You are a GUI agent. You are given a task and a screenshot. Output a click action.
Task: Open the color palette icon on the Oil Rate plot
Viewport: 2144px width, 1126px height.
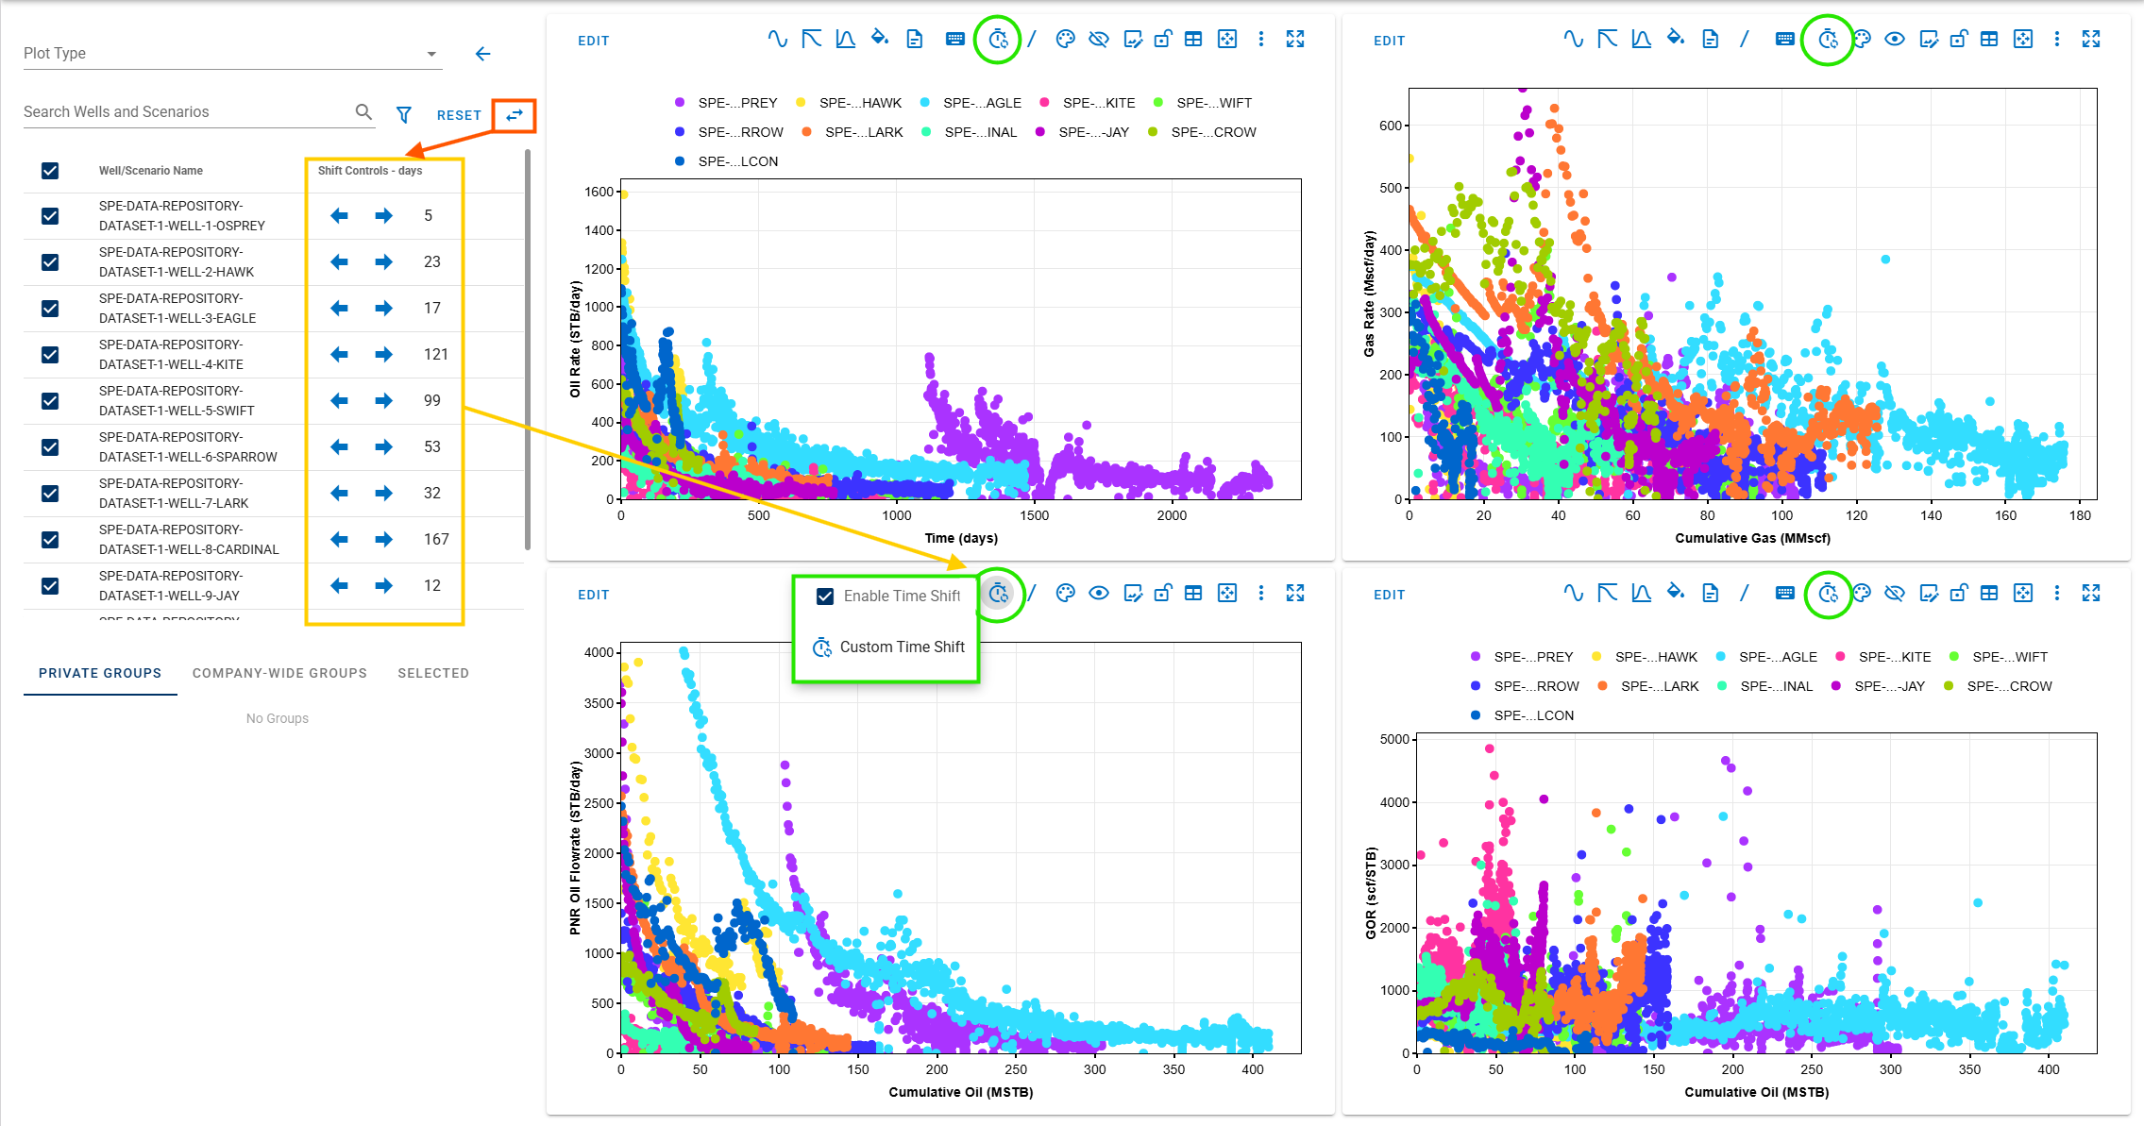(x=1065, y=40)
